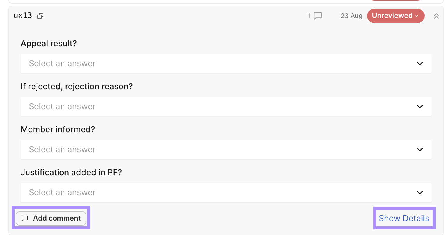
Task: Open the Member informed answer dropdown
Action: [x=226, y=150]
